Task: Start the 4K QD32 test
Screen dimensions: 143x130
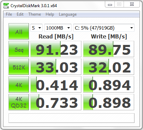Action: [19, 102]
